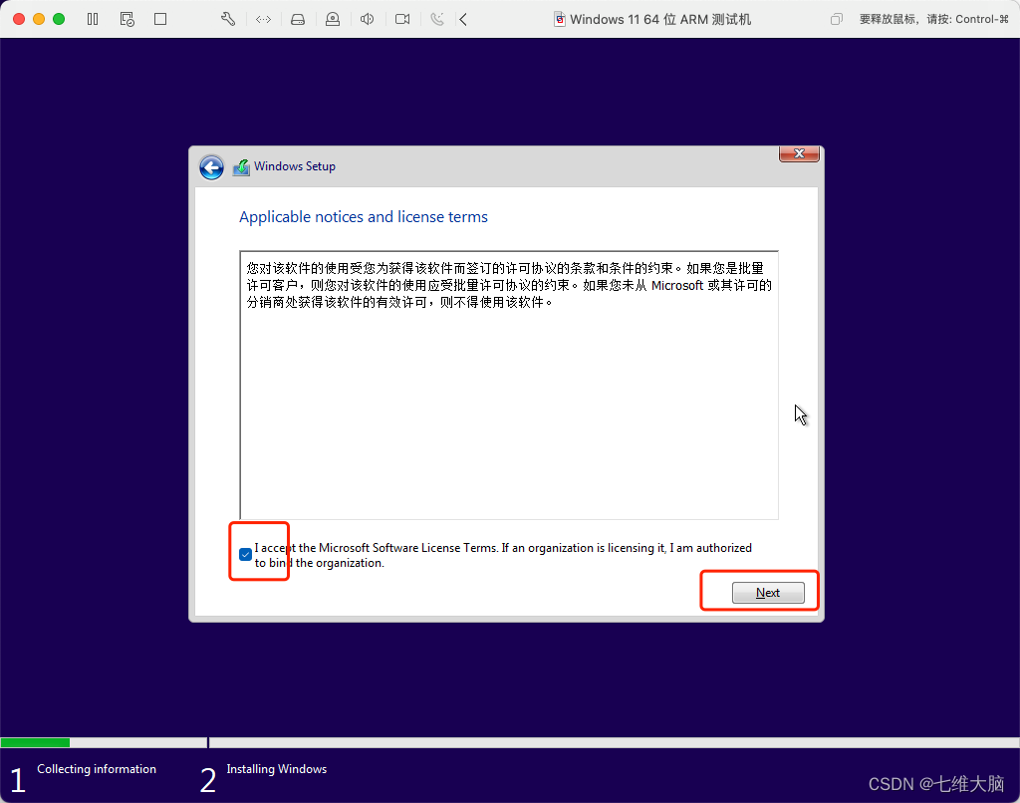Click the VM document icon in title
The image size is (1020, 803).
pyautogui.click(x=559, y=20)
